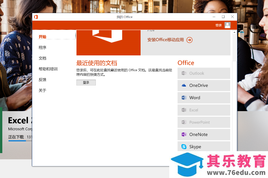
Task: Open the 关于 sidebar item
Action: click(42, 90)
